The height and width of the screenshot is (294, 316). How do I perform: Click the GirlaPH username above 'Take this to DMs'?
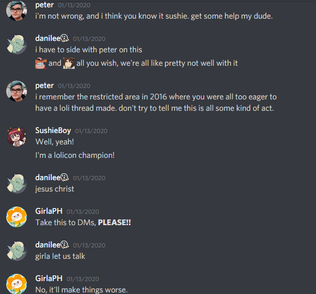[49, 211]
